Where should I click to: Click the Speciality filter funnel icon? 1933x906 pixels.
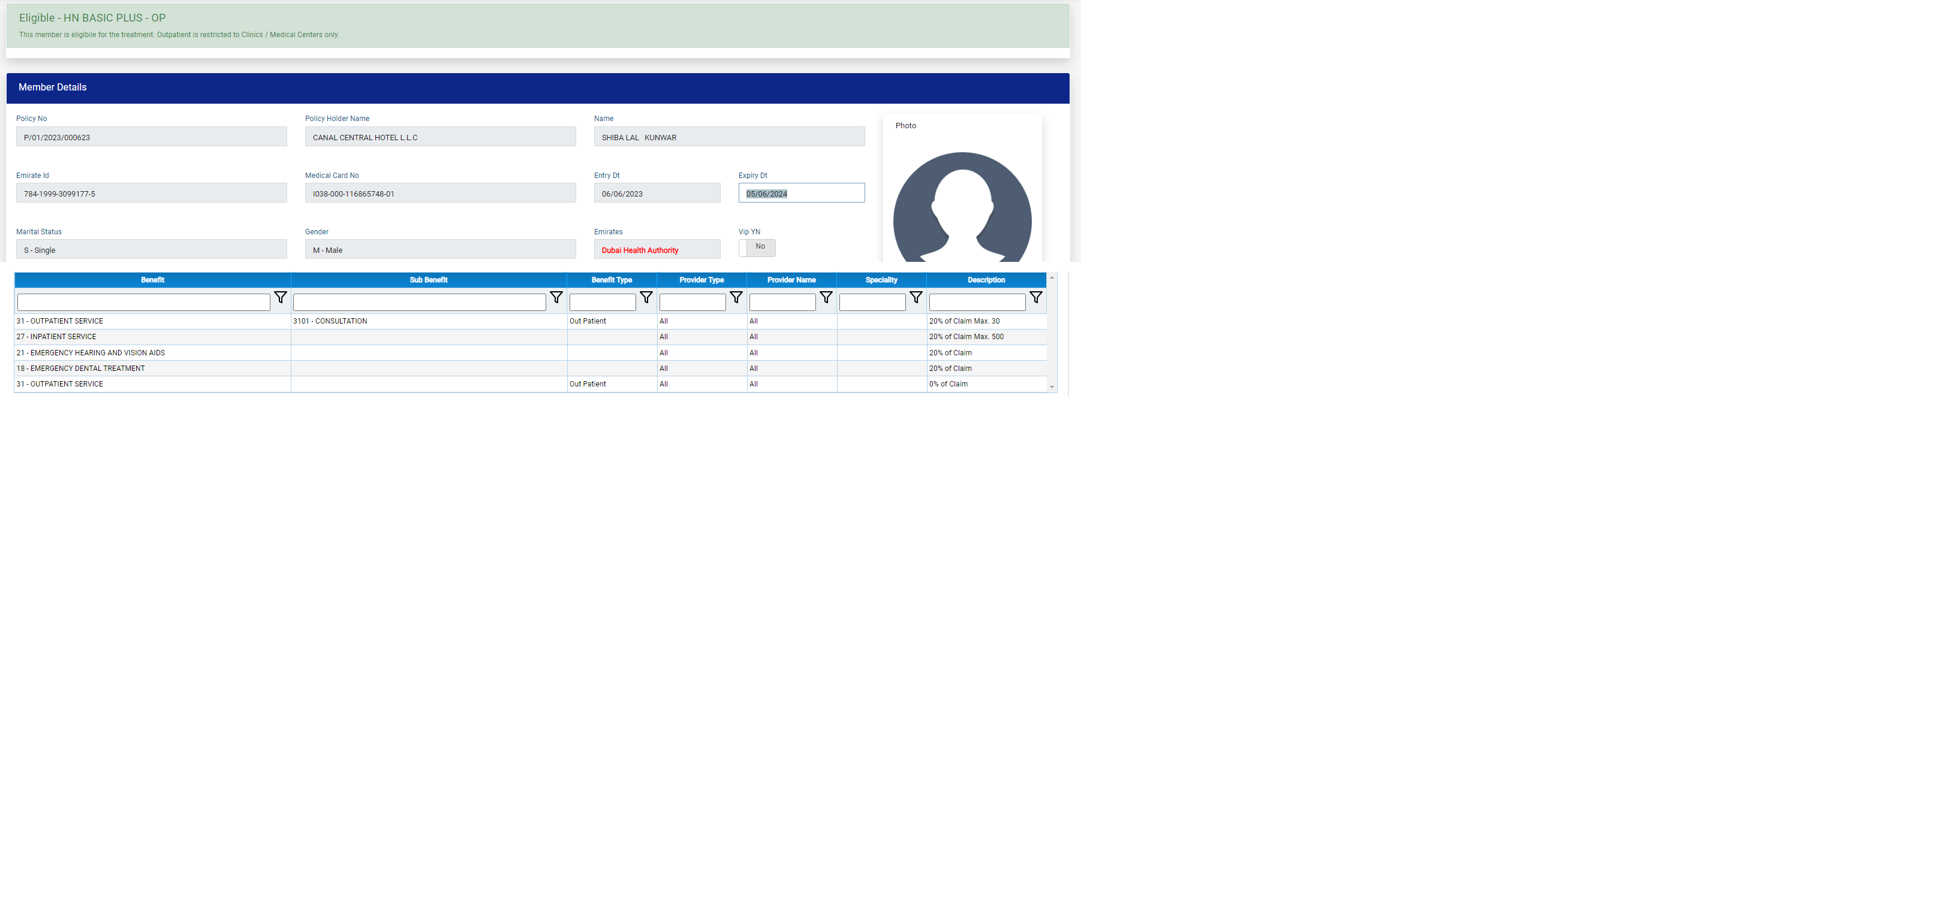pos(916,298)
